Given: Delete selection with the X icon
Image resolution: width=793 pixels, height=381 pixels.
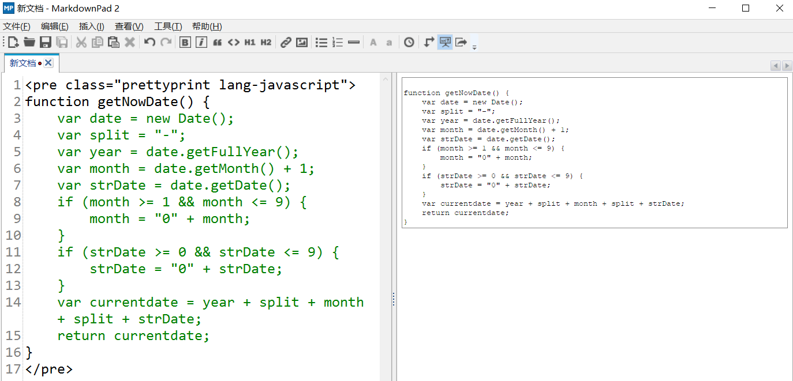Looking at the screenshot, I should 130,42.
